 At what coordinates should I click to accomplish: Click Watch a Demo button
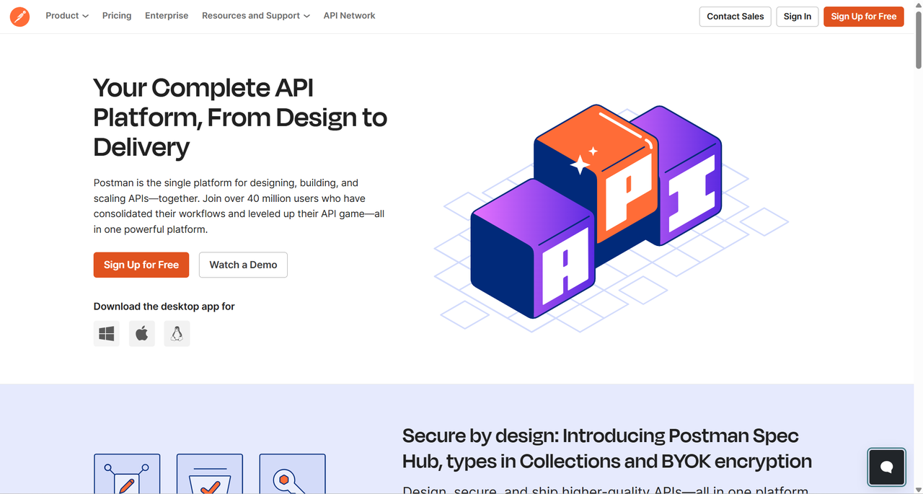point(243,265)
